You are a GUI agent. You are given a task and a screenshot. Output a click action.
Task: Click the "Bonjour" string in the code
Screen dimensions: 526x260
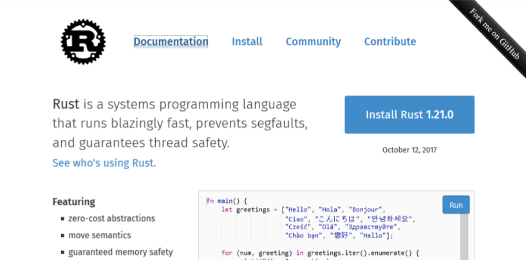[x=365, y=210]
